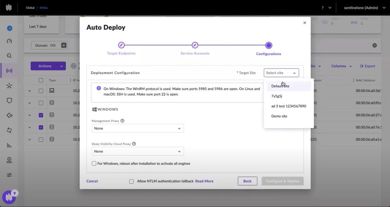Choose Demo site in the dropdown list
Viewport: 390px width, 207px height.
point(279,116)
